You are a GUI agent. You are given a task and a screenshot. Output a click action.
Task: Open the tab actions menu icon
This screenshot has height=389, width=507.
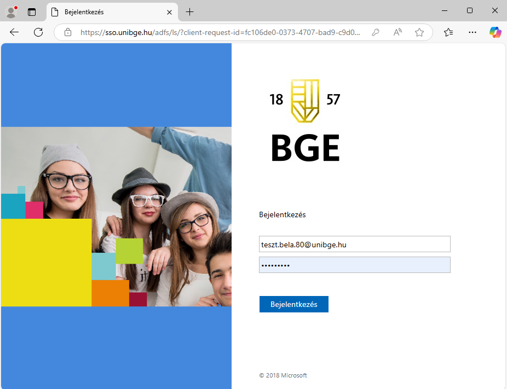click(x=32, y=12)
